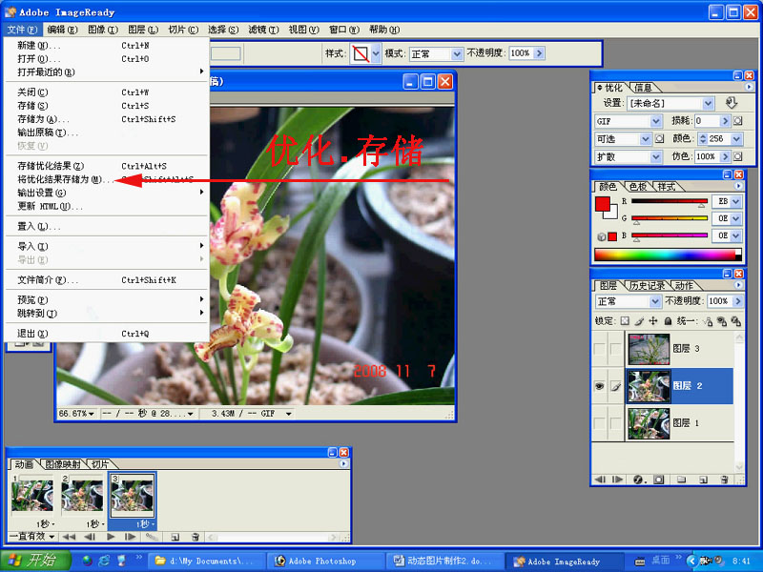This screenshot has height=572, width=763.
Task: Delete frame with animation trash icon
Action: 196,537
